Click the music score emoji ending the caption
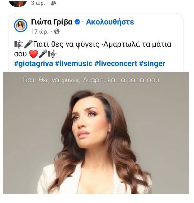The image size is (194, 203). pos(53,54)
